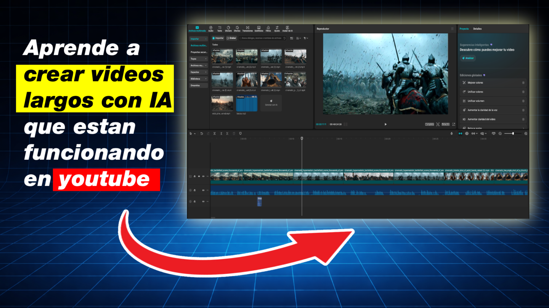
Task: Select the church bell video thumbnail
Action: pyautogui.click(x=271, y=80)
